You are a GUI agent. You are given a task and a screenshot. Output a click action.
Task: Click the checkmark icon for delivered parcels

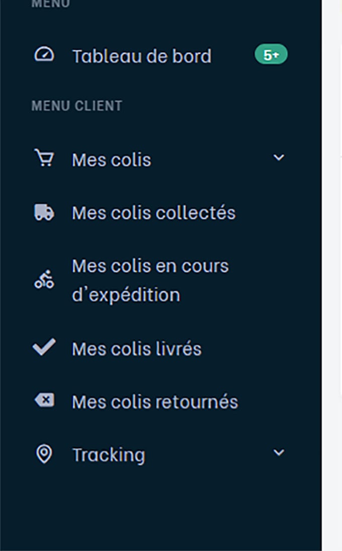click(x=44, y=347)
